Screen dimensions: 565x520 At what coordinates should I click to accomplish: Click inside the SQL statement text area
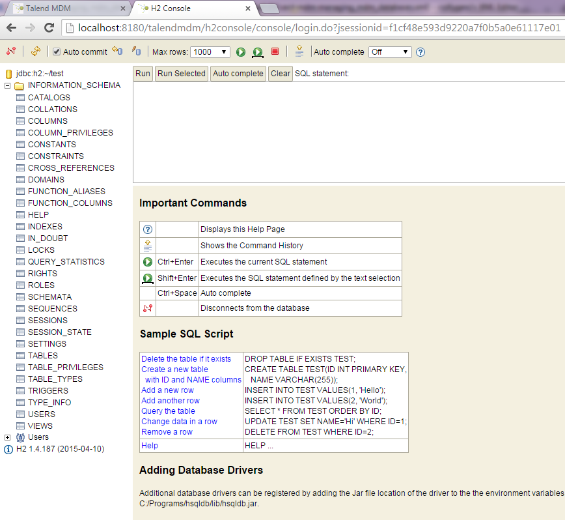pyautogui.click(x=348, y=132)
